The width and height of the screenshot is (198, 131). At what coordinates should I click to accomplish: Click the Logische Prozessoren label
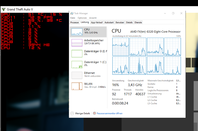pyautogui.click(x=158, y=90)
